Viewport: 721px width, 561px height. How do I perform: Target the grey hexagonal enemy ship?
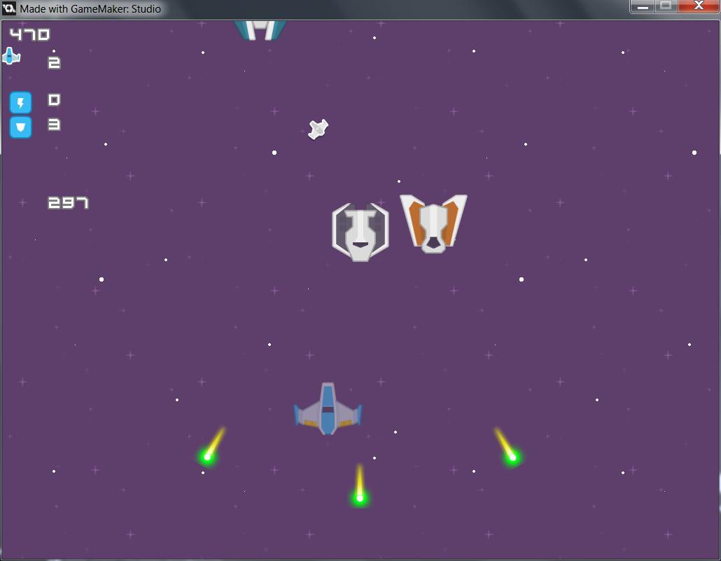click(360, 232)
